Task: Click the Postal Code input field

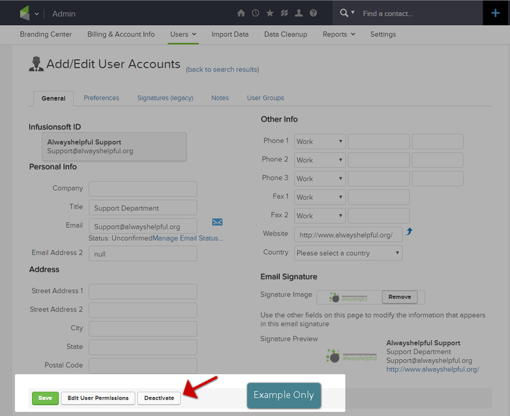Action: click(143, 366)
